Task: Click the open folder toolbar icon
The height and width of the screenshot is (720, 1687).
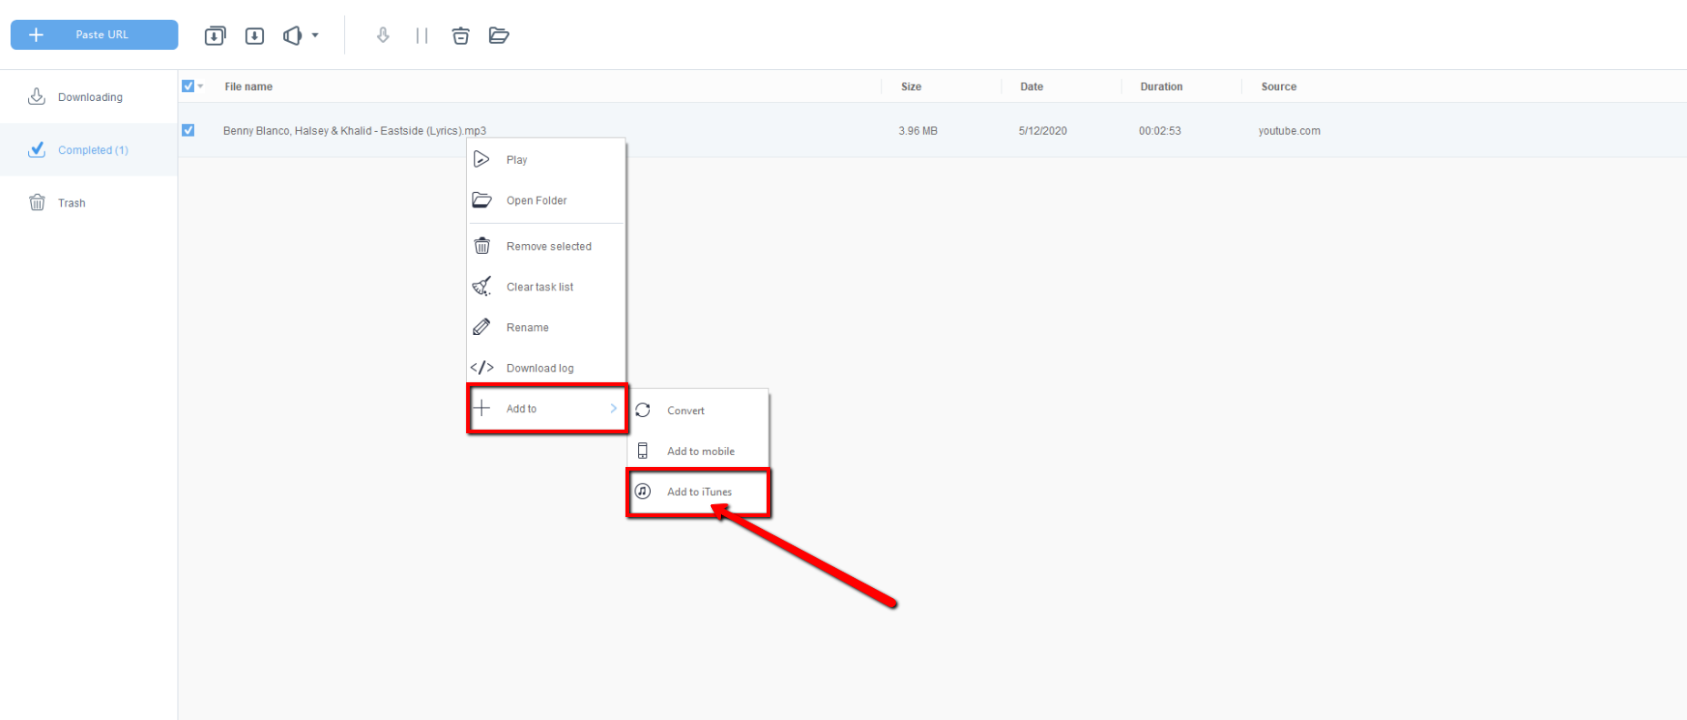Action: coord(499,35)
